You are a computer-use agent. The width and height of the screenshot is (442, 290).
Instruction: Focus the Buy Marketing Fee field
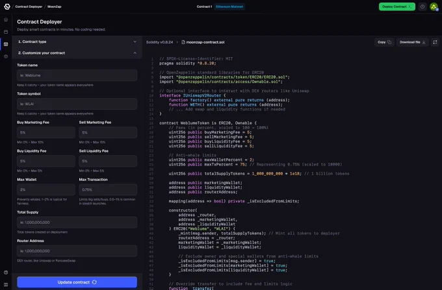pyautogui.click(x=46, y=132)
